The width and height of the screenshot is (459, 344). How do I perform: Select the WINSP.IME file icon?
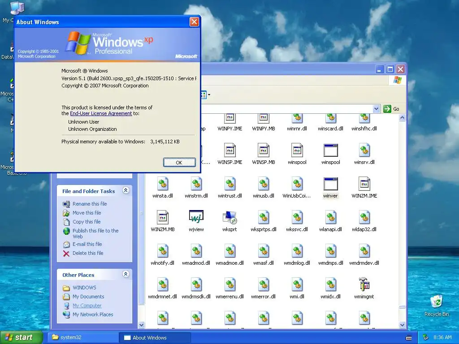[230, 150]
